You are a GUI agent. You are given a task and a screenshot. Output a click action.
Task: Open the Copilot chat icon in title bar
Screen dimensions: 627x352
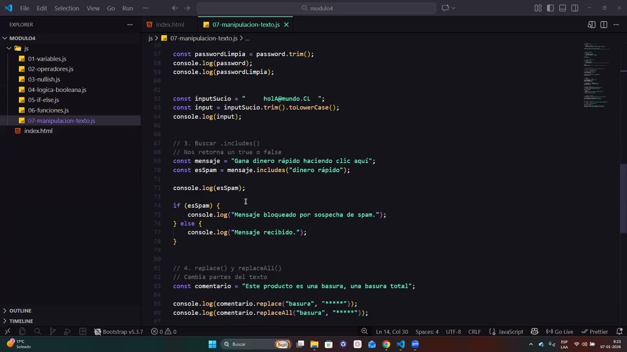[x=445, y=8]
